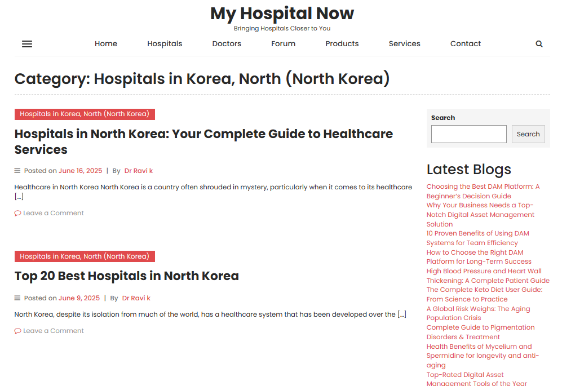The width and height of the screenshot is (571, 386).
Task: Open Products menu item
Action: [342, 44]
